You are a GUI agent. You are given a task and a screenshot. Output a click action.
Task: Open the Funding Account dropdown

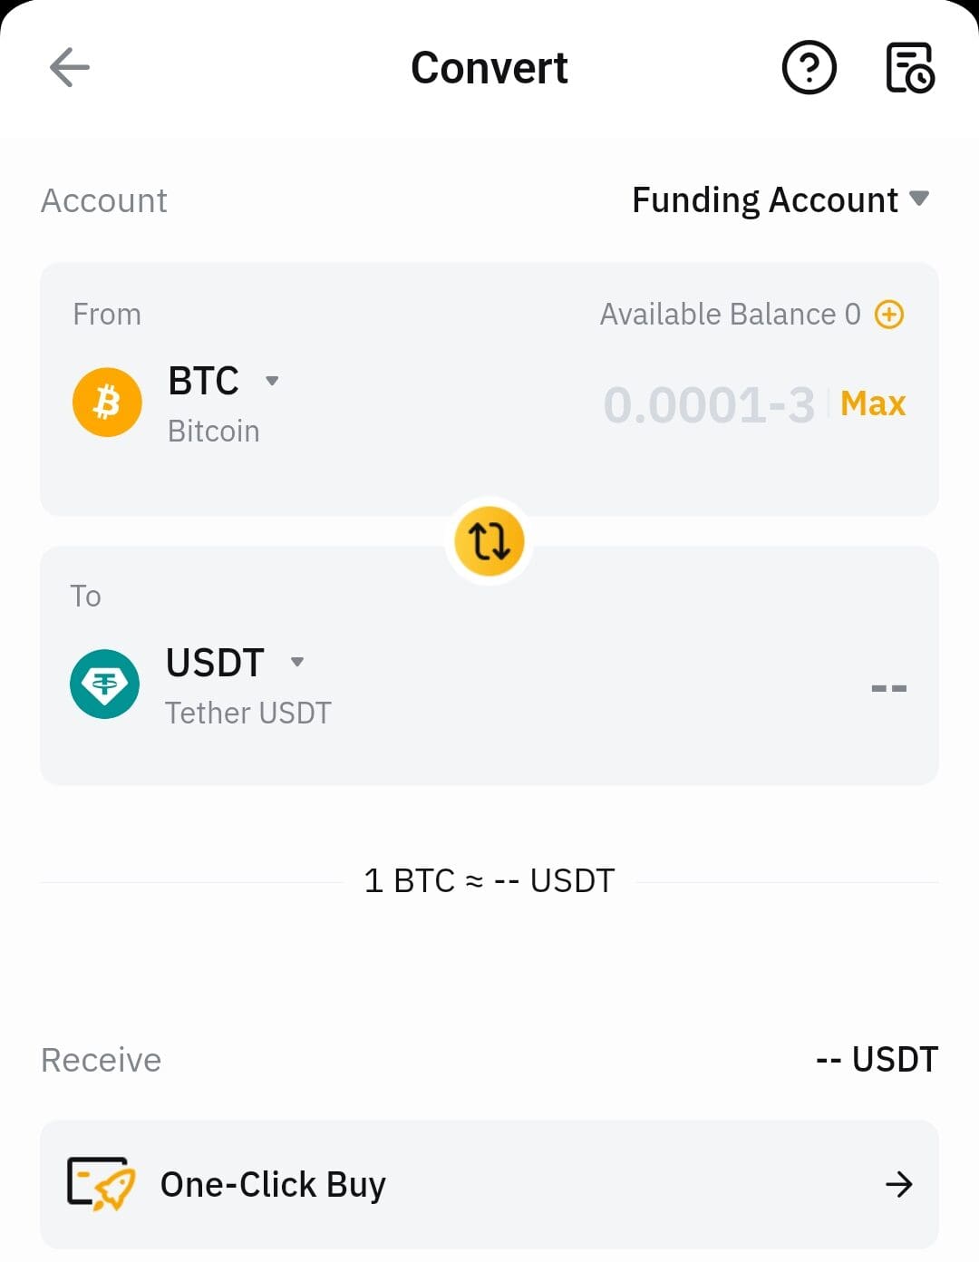point(919,199)
